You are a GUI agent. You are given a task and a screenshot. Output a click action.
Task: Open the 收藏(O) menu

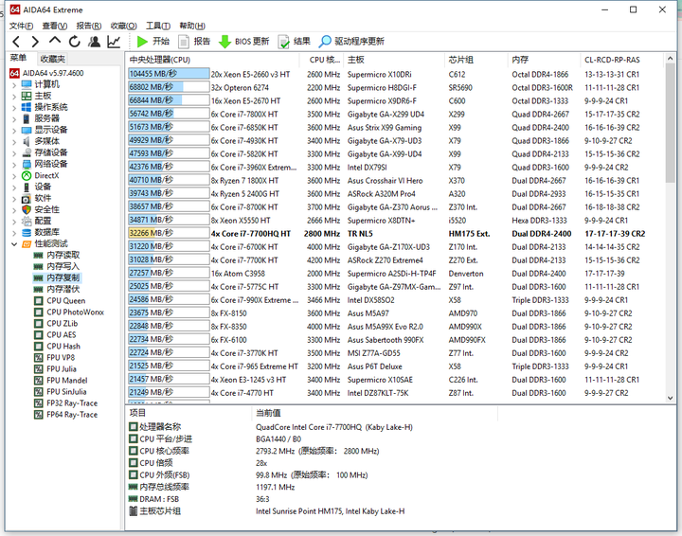pos(123,27)
